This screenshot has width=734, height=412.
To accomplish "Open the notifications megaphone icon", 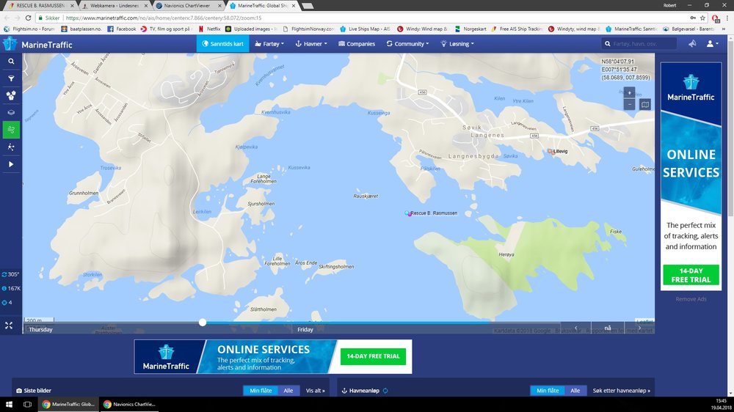I will [692, 43].
